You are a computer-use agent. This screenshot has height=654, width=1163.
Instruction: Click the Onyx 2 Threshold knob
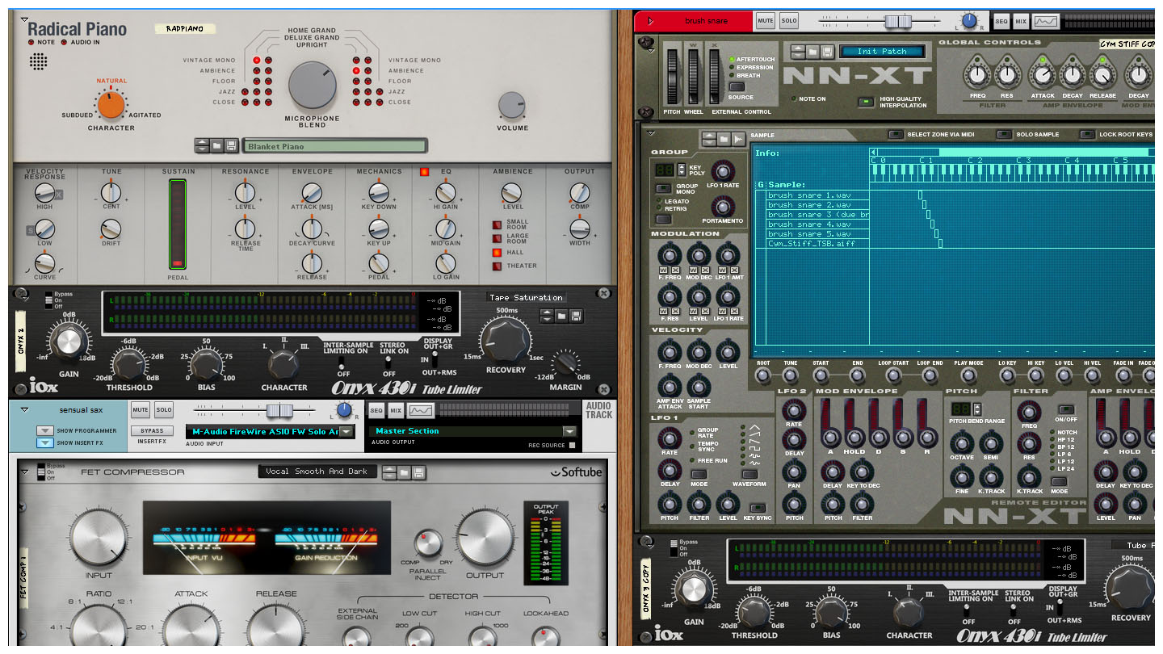(x=128, y=366)
